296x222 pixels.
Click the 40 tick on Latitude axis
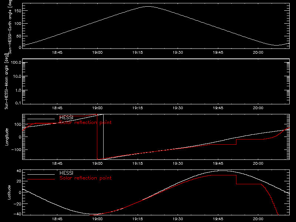tap(19, 171)
